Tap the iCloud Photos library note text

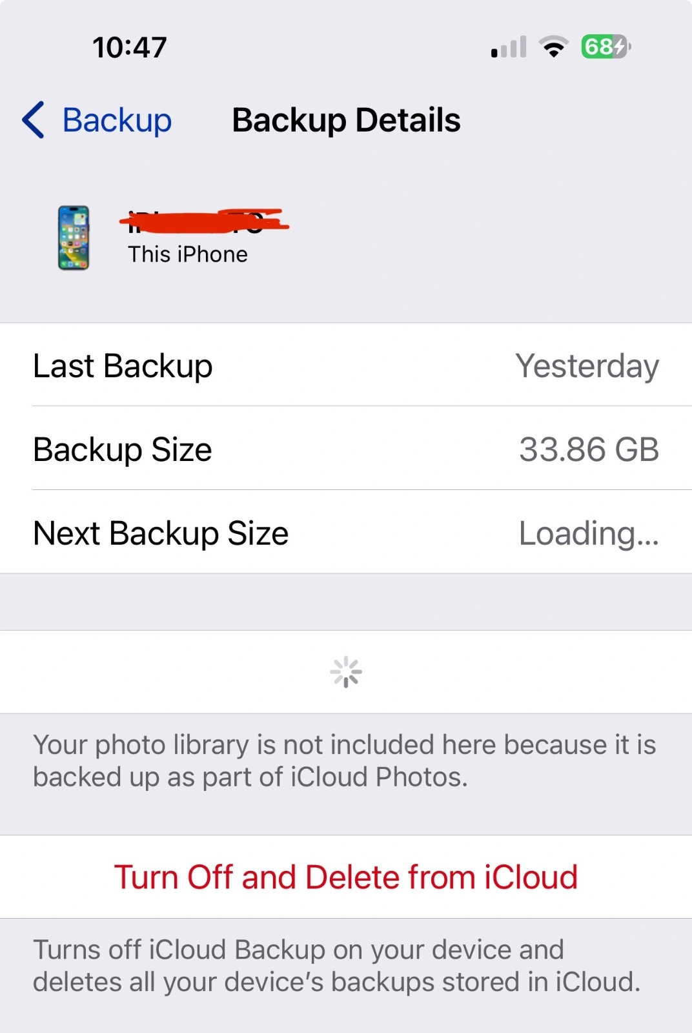(345, 761)
